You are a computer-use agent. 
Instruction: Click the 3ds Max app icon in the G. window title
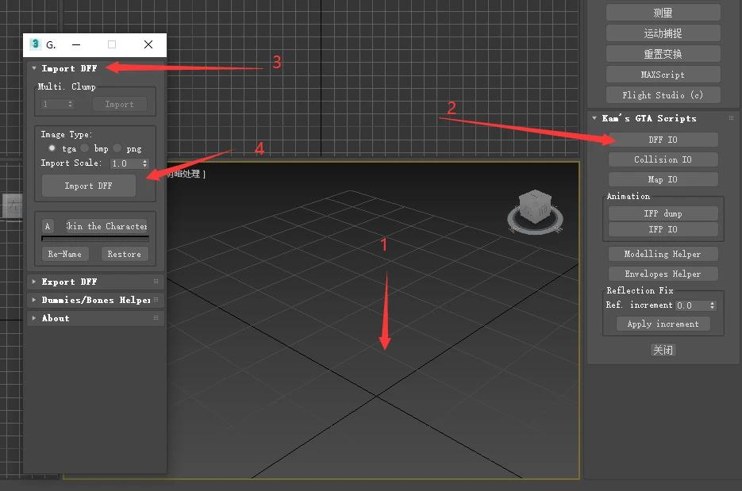[x=35, y=44]
